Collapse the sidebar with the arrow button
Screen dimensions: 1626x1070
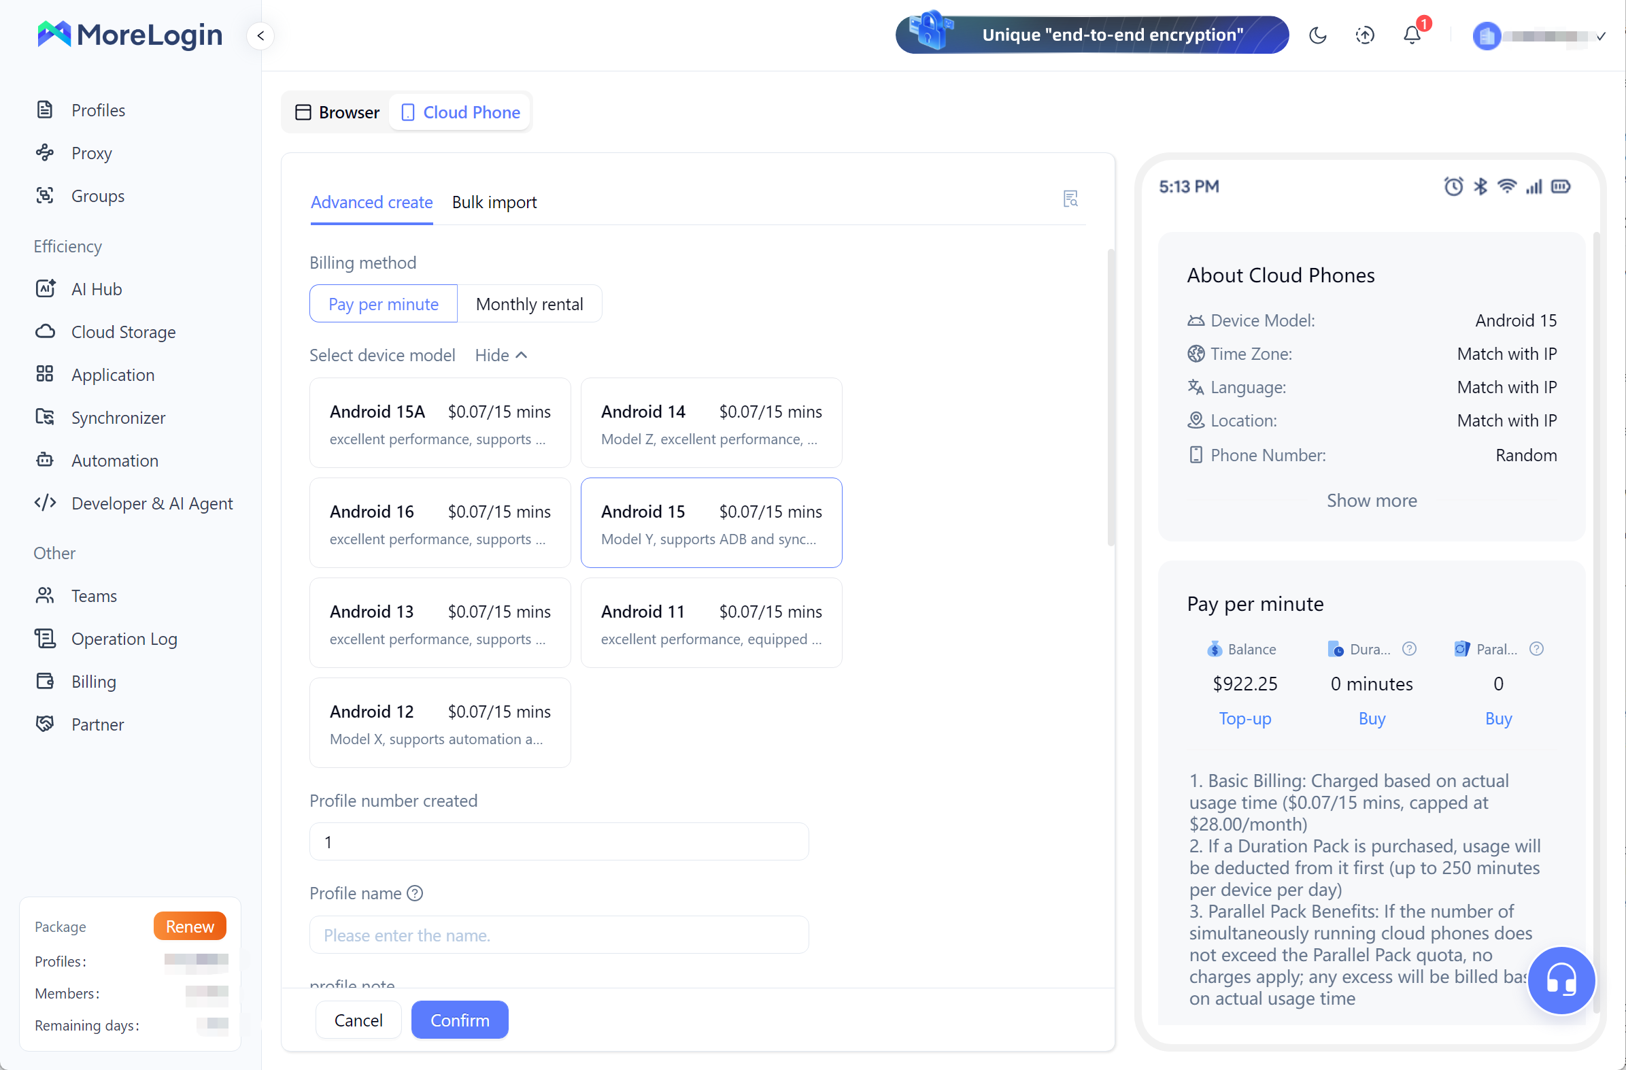tap(260, 35)
